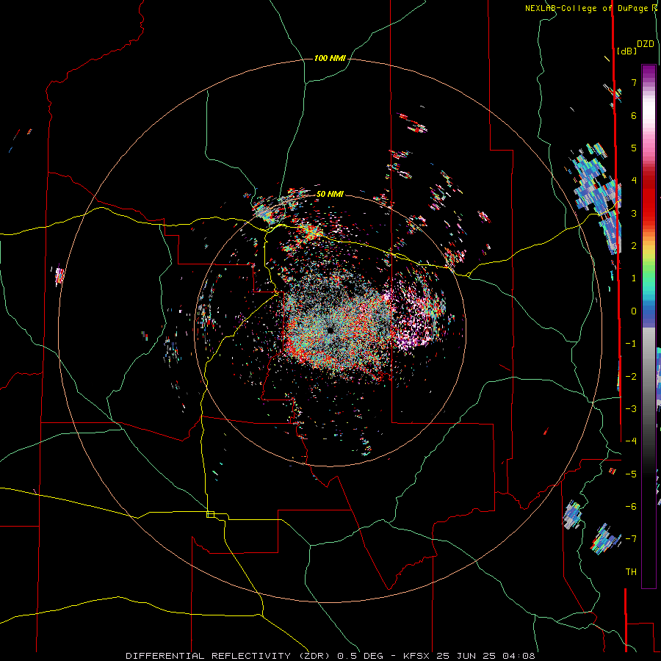
Task: Click the black radar site dot at the ring center
Action: pyautogui.click(x=330, y=330)
